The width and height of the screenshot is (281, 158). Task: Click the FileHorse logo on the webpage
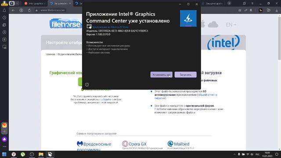65,23
